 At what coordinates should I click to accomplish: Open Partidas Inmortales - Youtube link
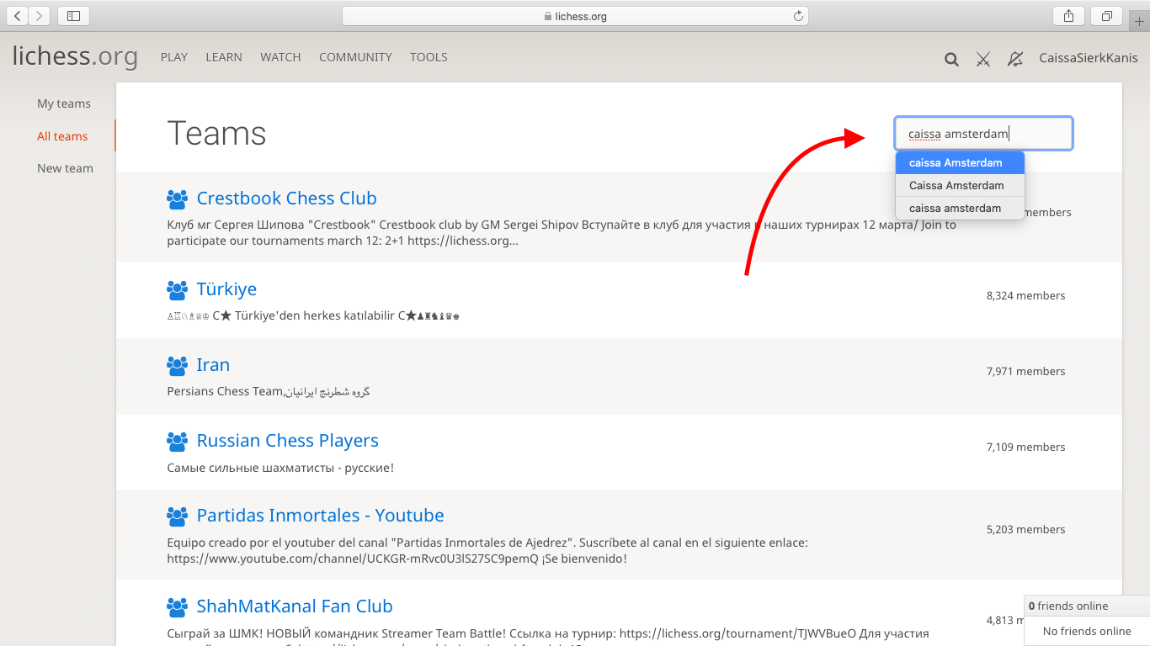320,516
